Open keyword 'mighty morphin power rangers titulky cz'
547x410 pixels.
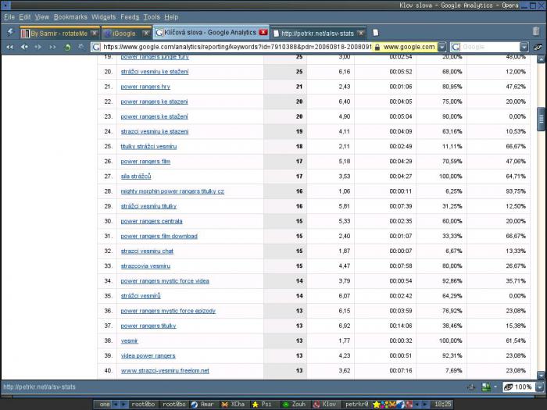pyautogui.click(x=173, y=191)
